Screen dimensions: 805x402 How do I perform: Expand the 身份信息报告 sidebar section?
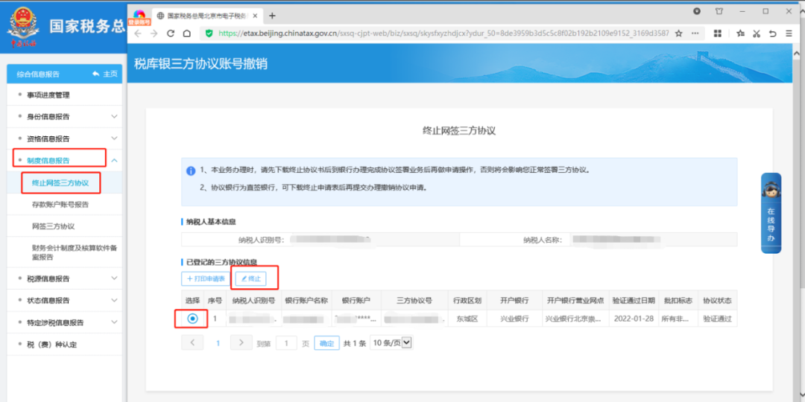tap(114, 117)
